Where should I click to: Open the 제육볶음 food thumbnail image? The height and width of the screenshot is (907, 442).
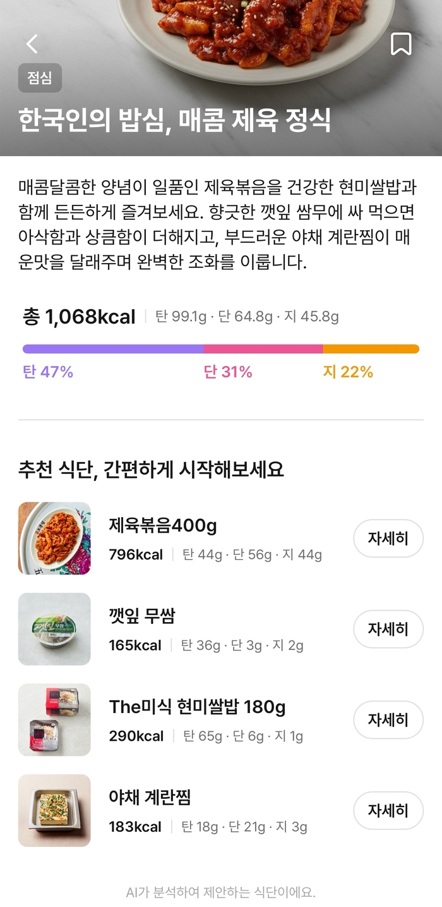pyautogui.click(x=54, y=539)
